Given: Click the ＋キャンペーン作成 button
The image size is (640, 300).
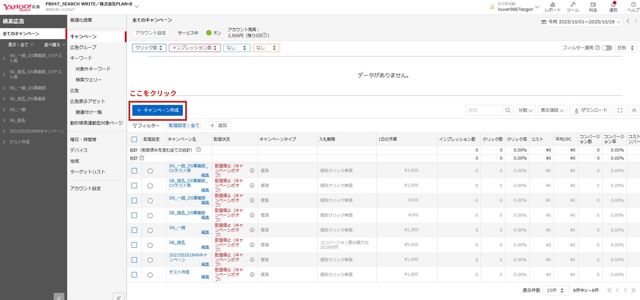Looking at the screenshot, I should (x=158, y=110).
